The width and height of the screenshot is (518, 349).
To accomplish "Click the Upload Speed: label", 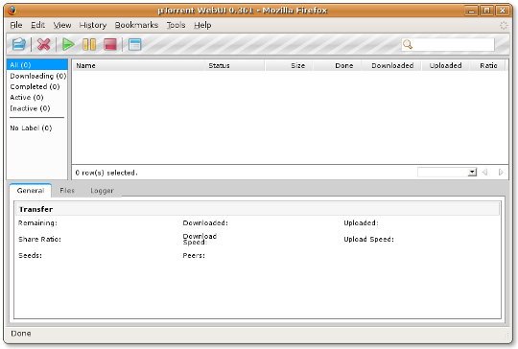I will click(x=368, y=239).
